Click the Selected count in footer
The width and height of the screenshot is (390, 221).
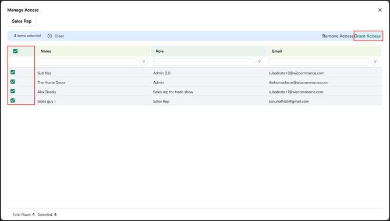(47, 215)
